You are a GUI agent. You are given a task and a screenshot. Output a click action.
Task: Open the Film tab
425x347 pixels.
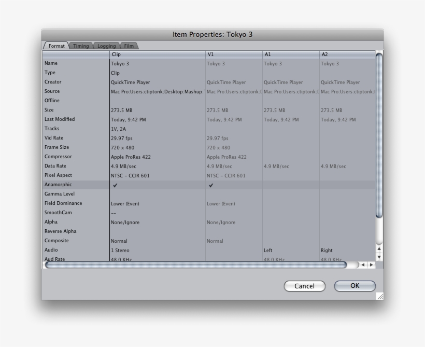coord(129,46)
